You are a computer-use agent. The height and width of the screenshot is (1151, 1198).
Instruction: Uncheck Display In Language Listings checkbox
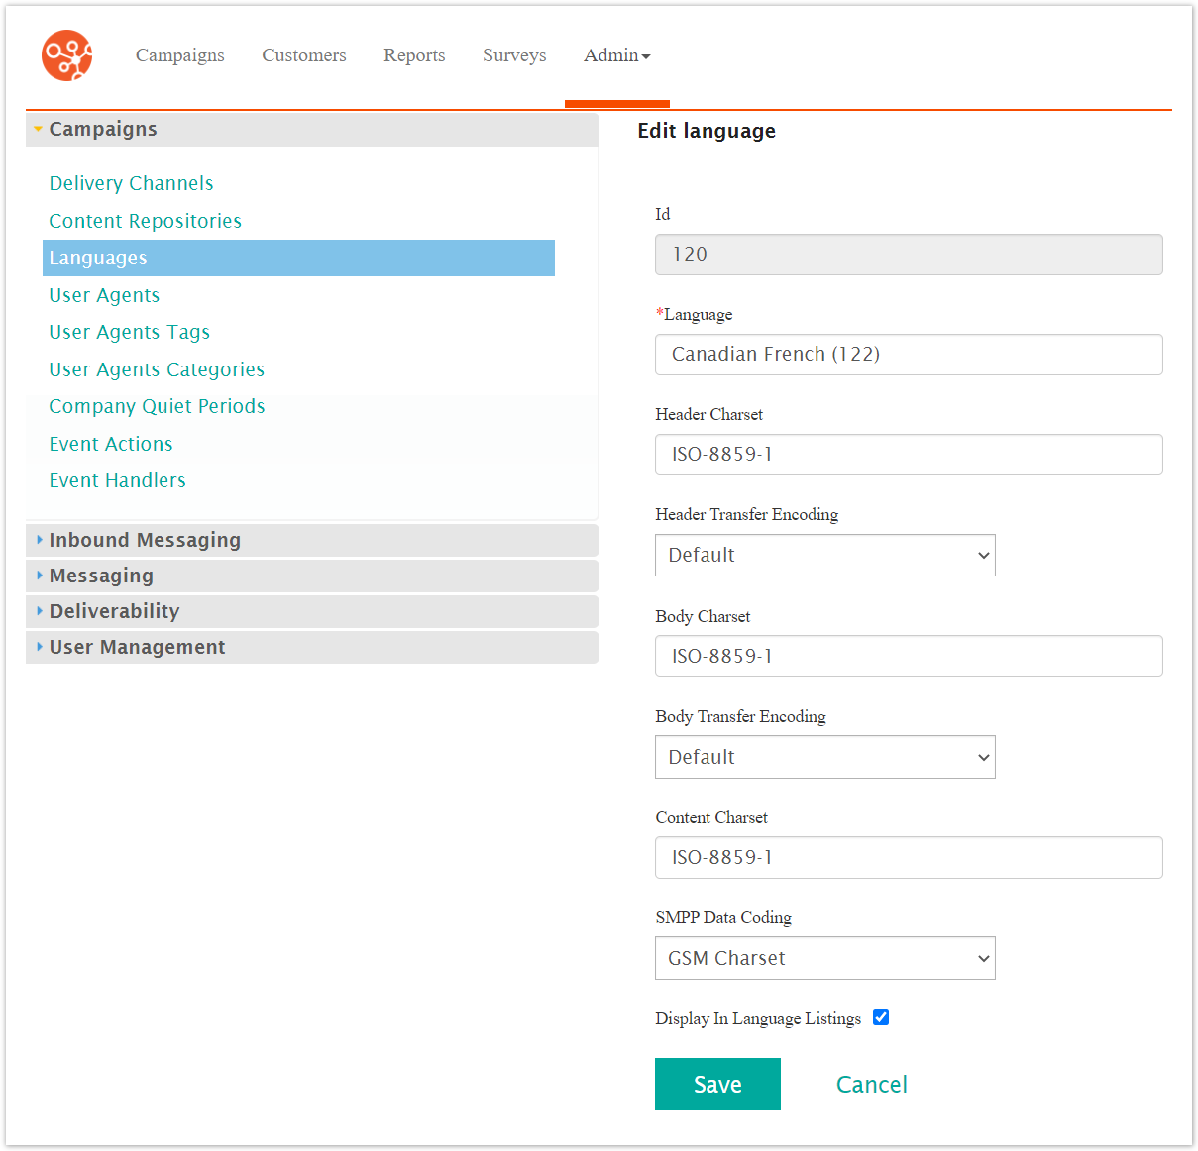881,1017
